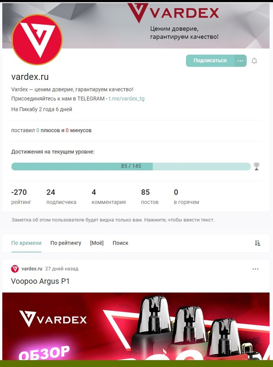Switch to the По рейтингу tab
Image resolution: width=273 pixels, height=367 pixels.
point(66,243)
